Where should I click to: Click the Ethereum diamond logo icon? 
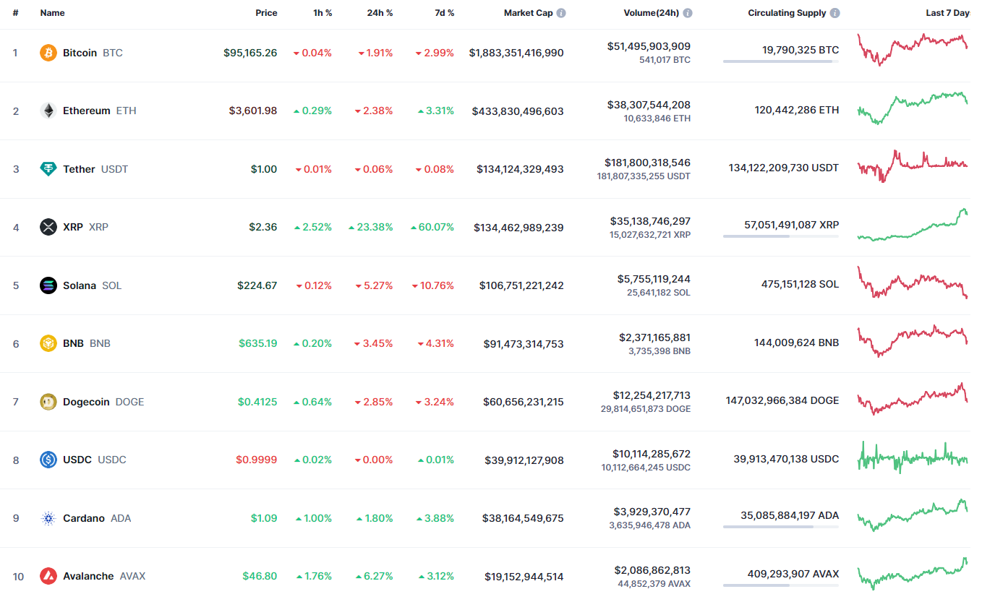48,111
